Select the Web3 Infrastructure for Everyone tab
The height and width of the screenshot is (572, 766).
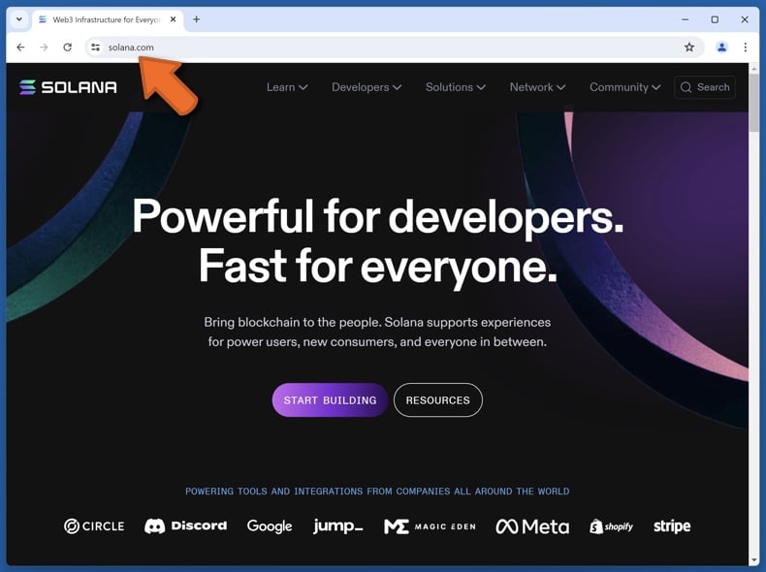click(108, 20)
